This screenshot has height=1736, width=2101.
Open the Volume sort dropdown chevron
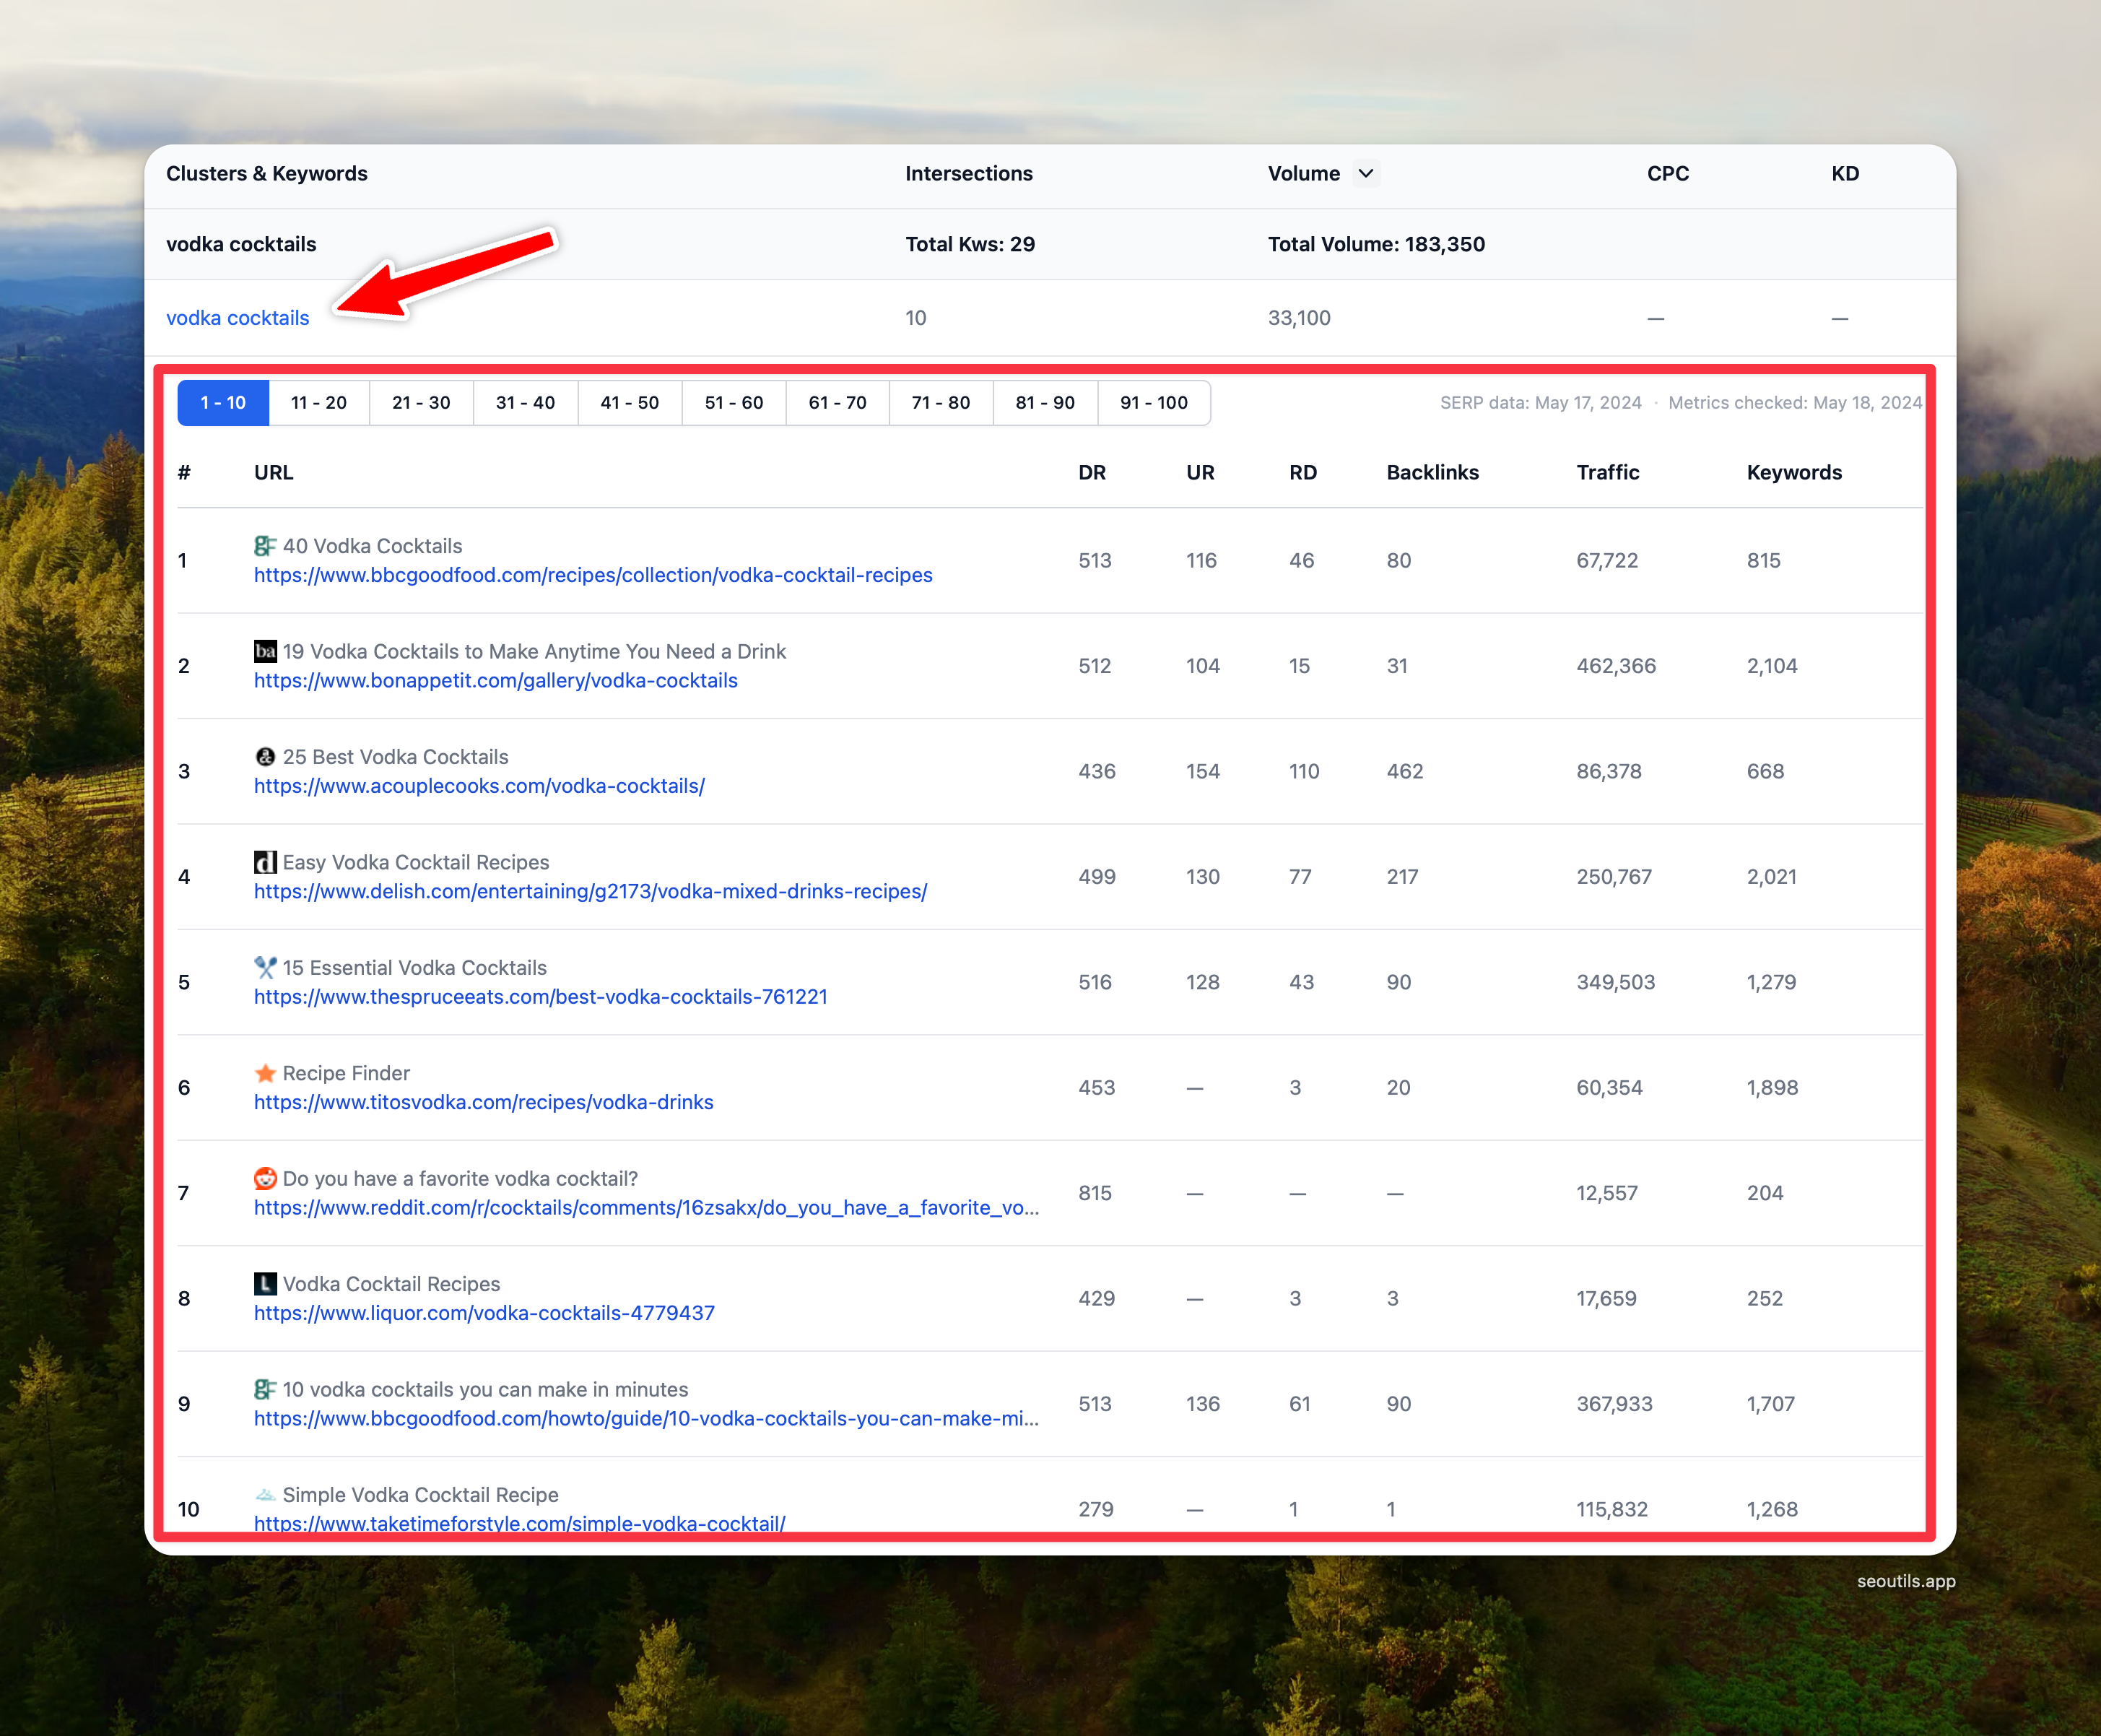[1365, 173]
